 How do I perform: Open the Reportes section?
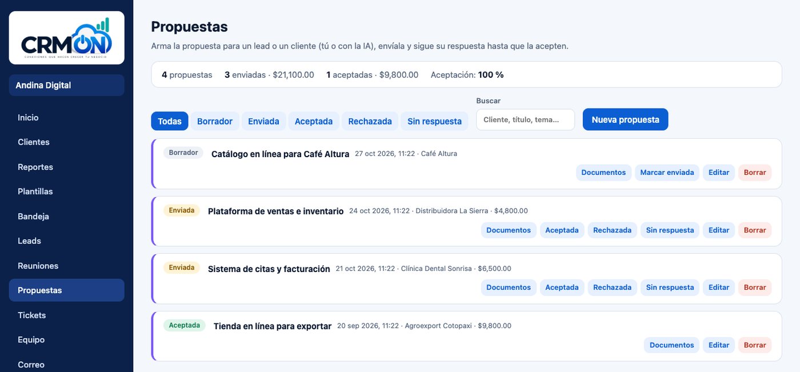point(66,167)
